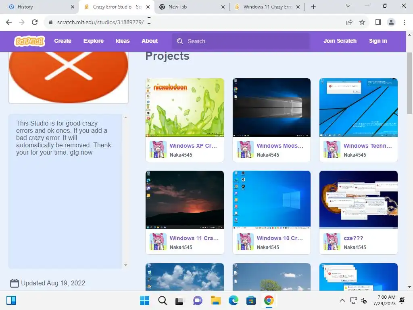Launch Microsoft Edge from taskbar

tap(234, 300)
